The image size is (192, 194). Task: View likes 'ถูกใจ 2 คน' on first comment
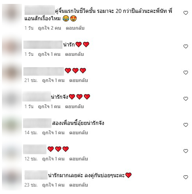(x=50, y=28)
